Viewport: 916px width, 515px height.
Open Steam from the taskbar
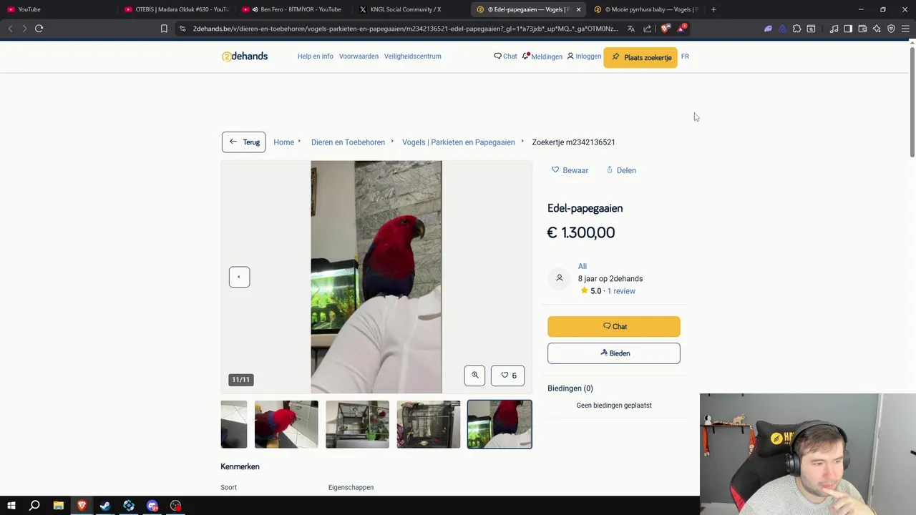click(105, 506)
